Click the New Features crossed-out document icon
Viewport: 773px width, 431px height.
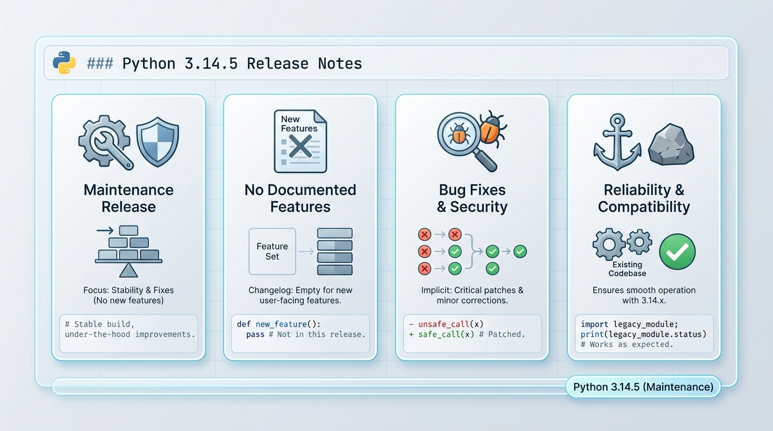[x=300, y=141]
